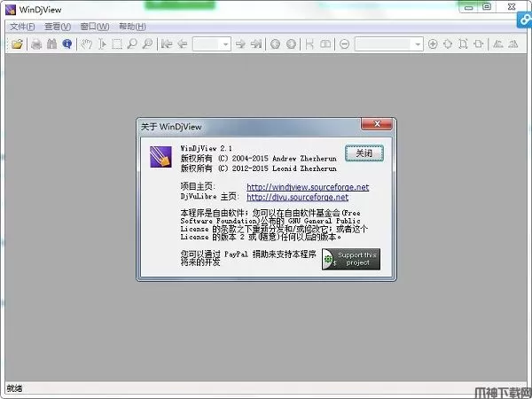The height and width of the screenshot is (399, 532).
Task: Minimize the WinDjView main window
Action: click(468, 7)
